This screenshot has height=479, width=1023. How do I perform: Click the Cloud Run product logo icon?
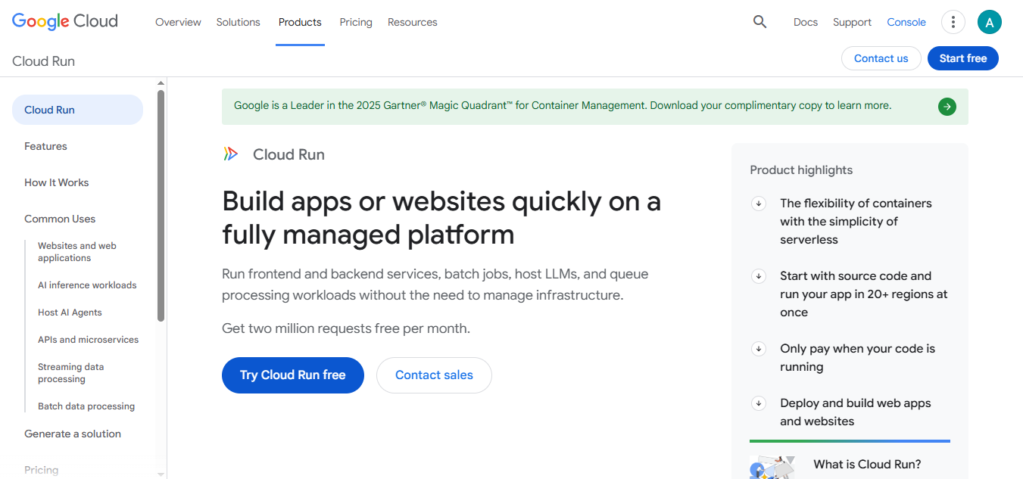(231, 154)
